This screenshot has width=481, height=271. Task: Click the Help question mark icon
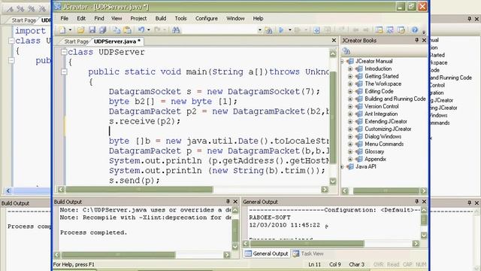(x=415, y=30)
